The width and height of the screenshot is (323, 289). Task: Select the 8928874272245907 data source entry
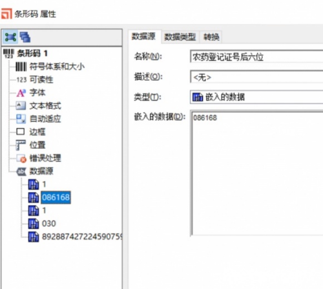[82, 237]
